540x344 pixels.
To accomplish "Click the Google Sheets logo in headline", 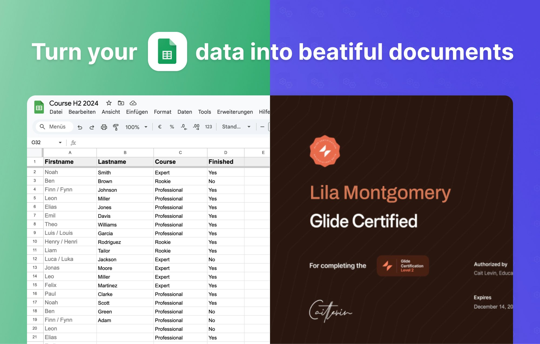I will coord(167,51).
